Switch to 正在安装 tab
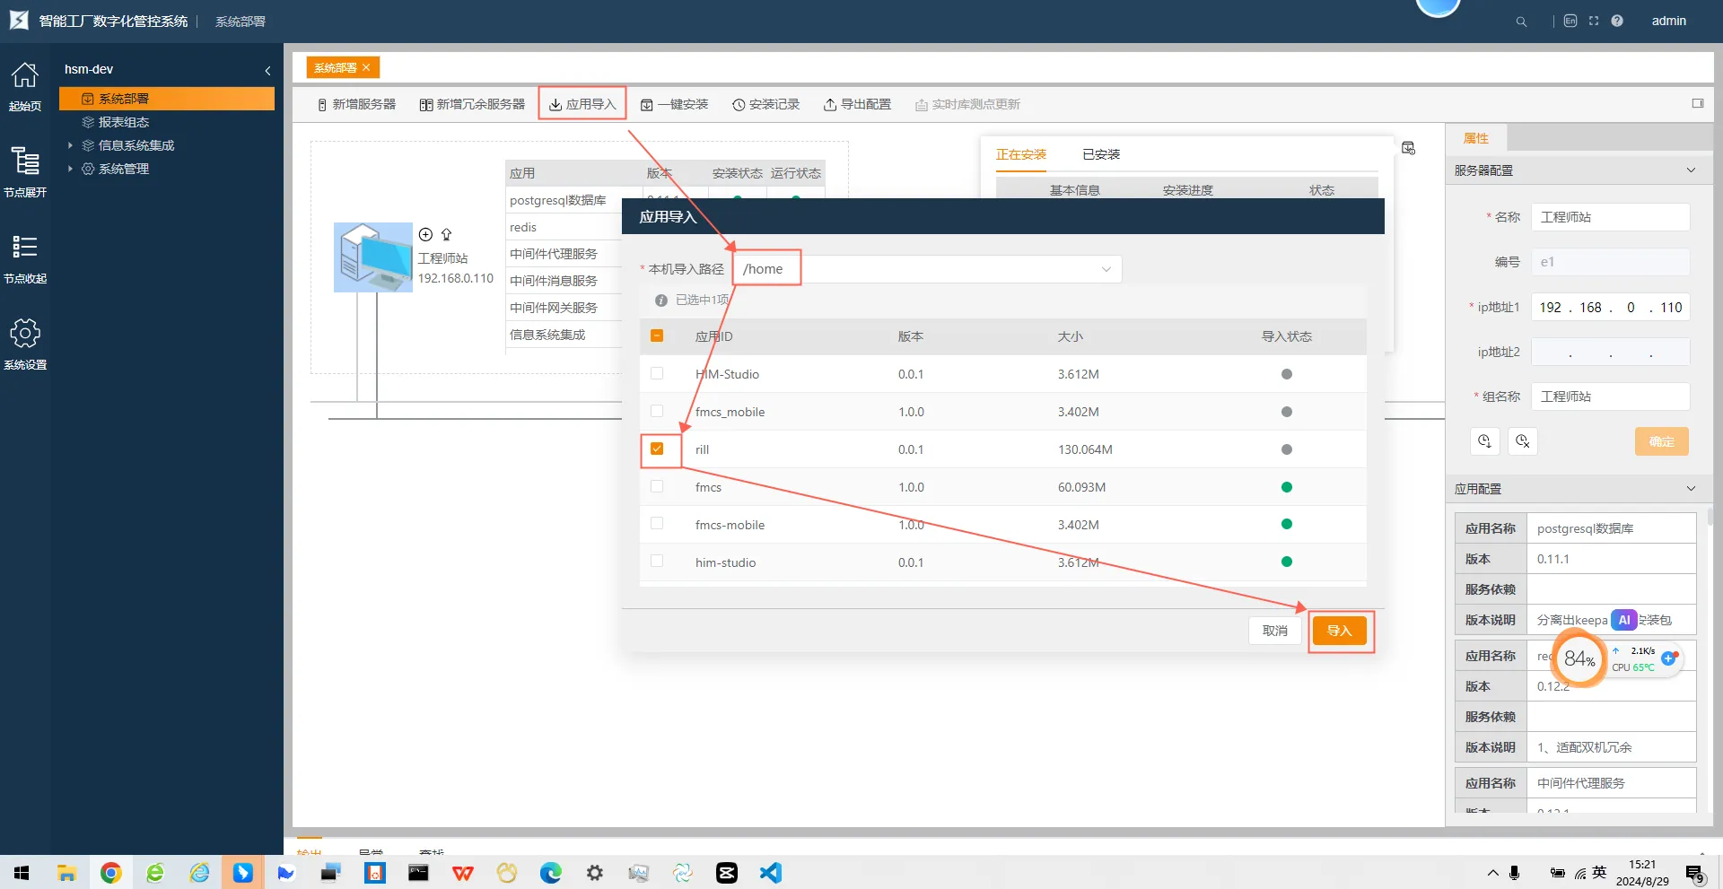Screen dimensions: 1723x889 (x=1021, y=154)
